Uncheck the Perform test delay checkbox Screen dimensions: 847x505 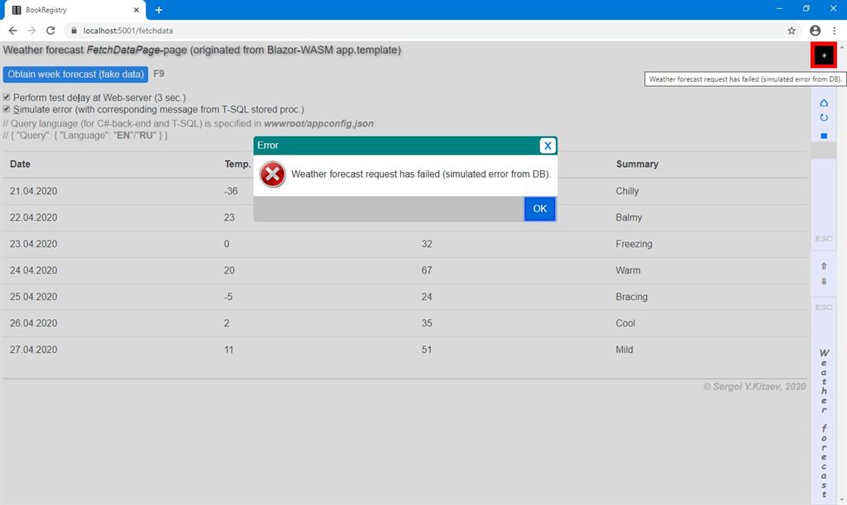(x=7, y=97)
